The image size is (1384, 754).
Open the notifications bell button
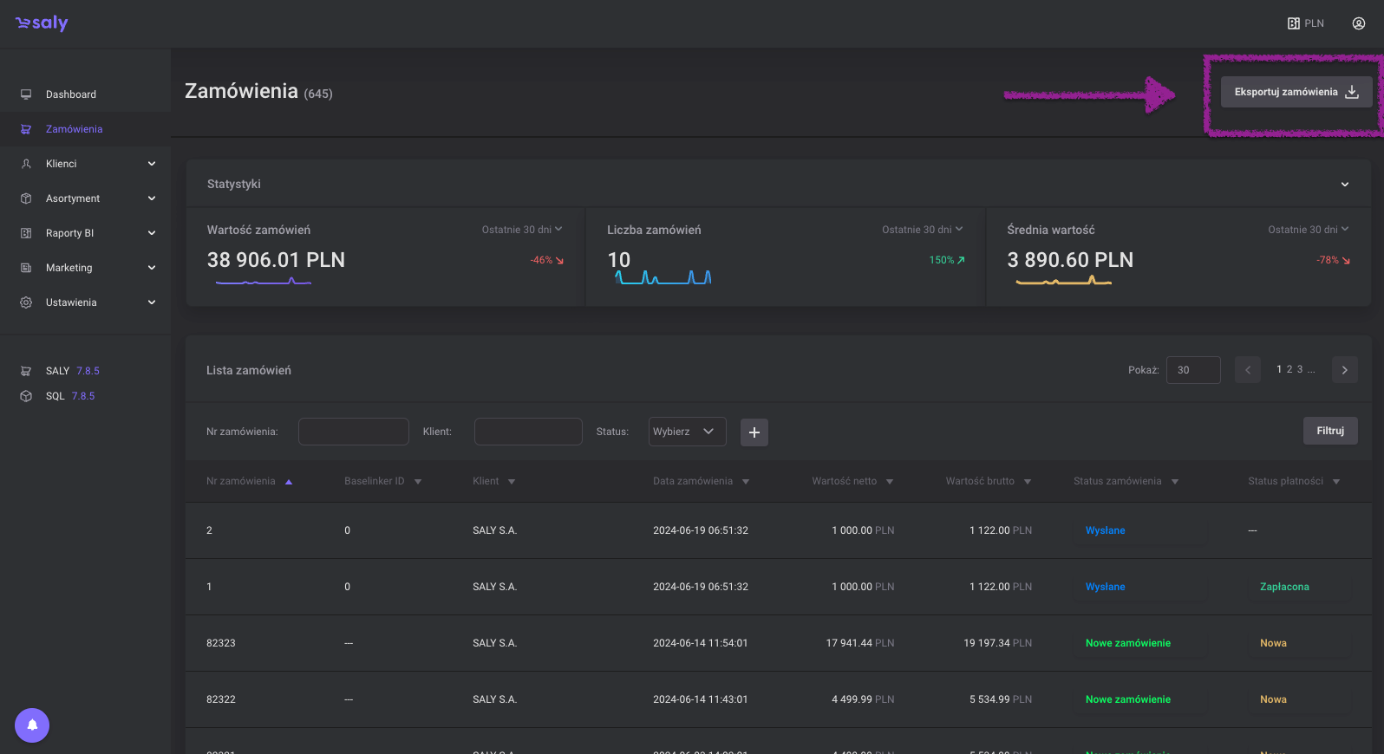[x=32, y=725]
